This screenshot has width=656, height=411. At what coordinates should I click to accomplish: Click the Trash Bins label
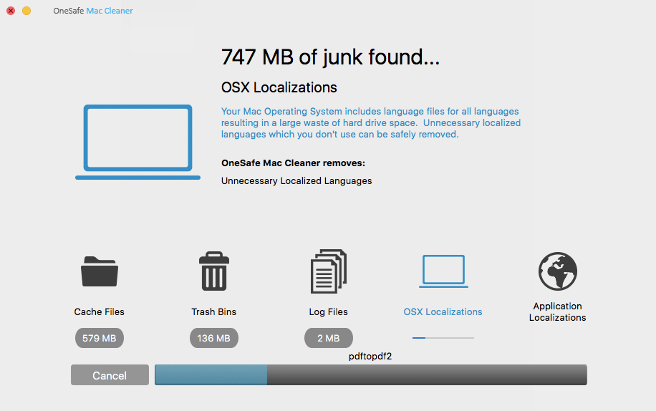(214, 312)
